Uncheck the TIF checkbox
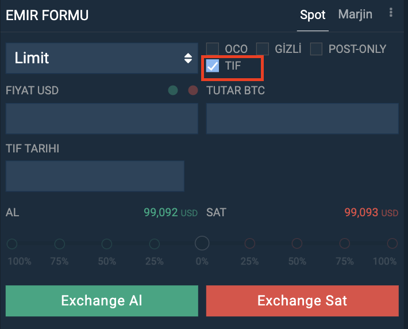This screenshot has width=408, height=329. pos(213,66)
